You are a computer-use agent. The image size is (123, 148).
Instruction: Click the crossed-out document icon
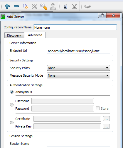[x=75, y=6]
